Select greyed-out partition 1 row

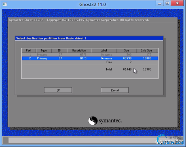pos(90,55)
